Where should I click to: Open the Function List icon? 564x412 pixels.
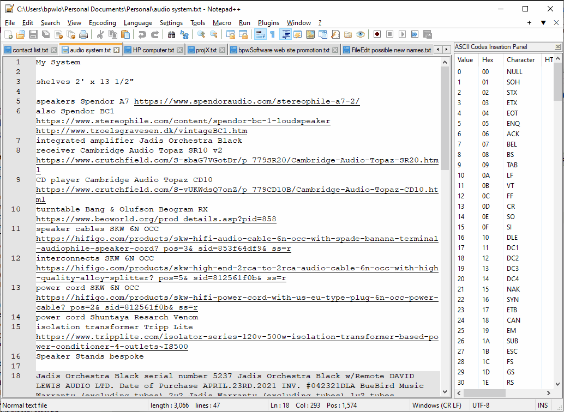[x=335, y=34]
